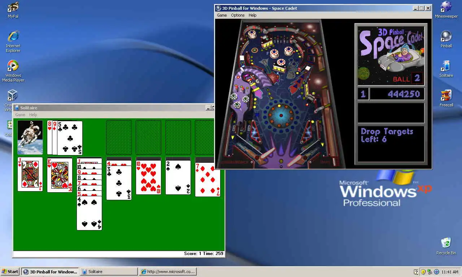Select the 3 of clubs card
Screen dimensions: 462x277
[119, 183]
